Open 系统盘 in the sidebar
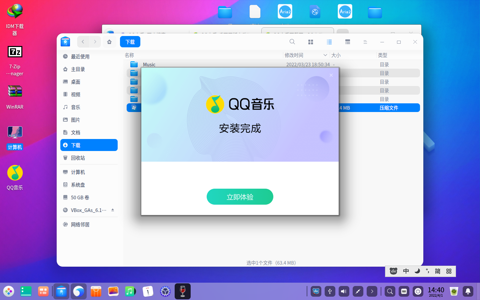This screenshot has width=480, height=300. 89,185
